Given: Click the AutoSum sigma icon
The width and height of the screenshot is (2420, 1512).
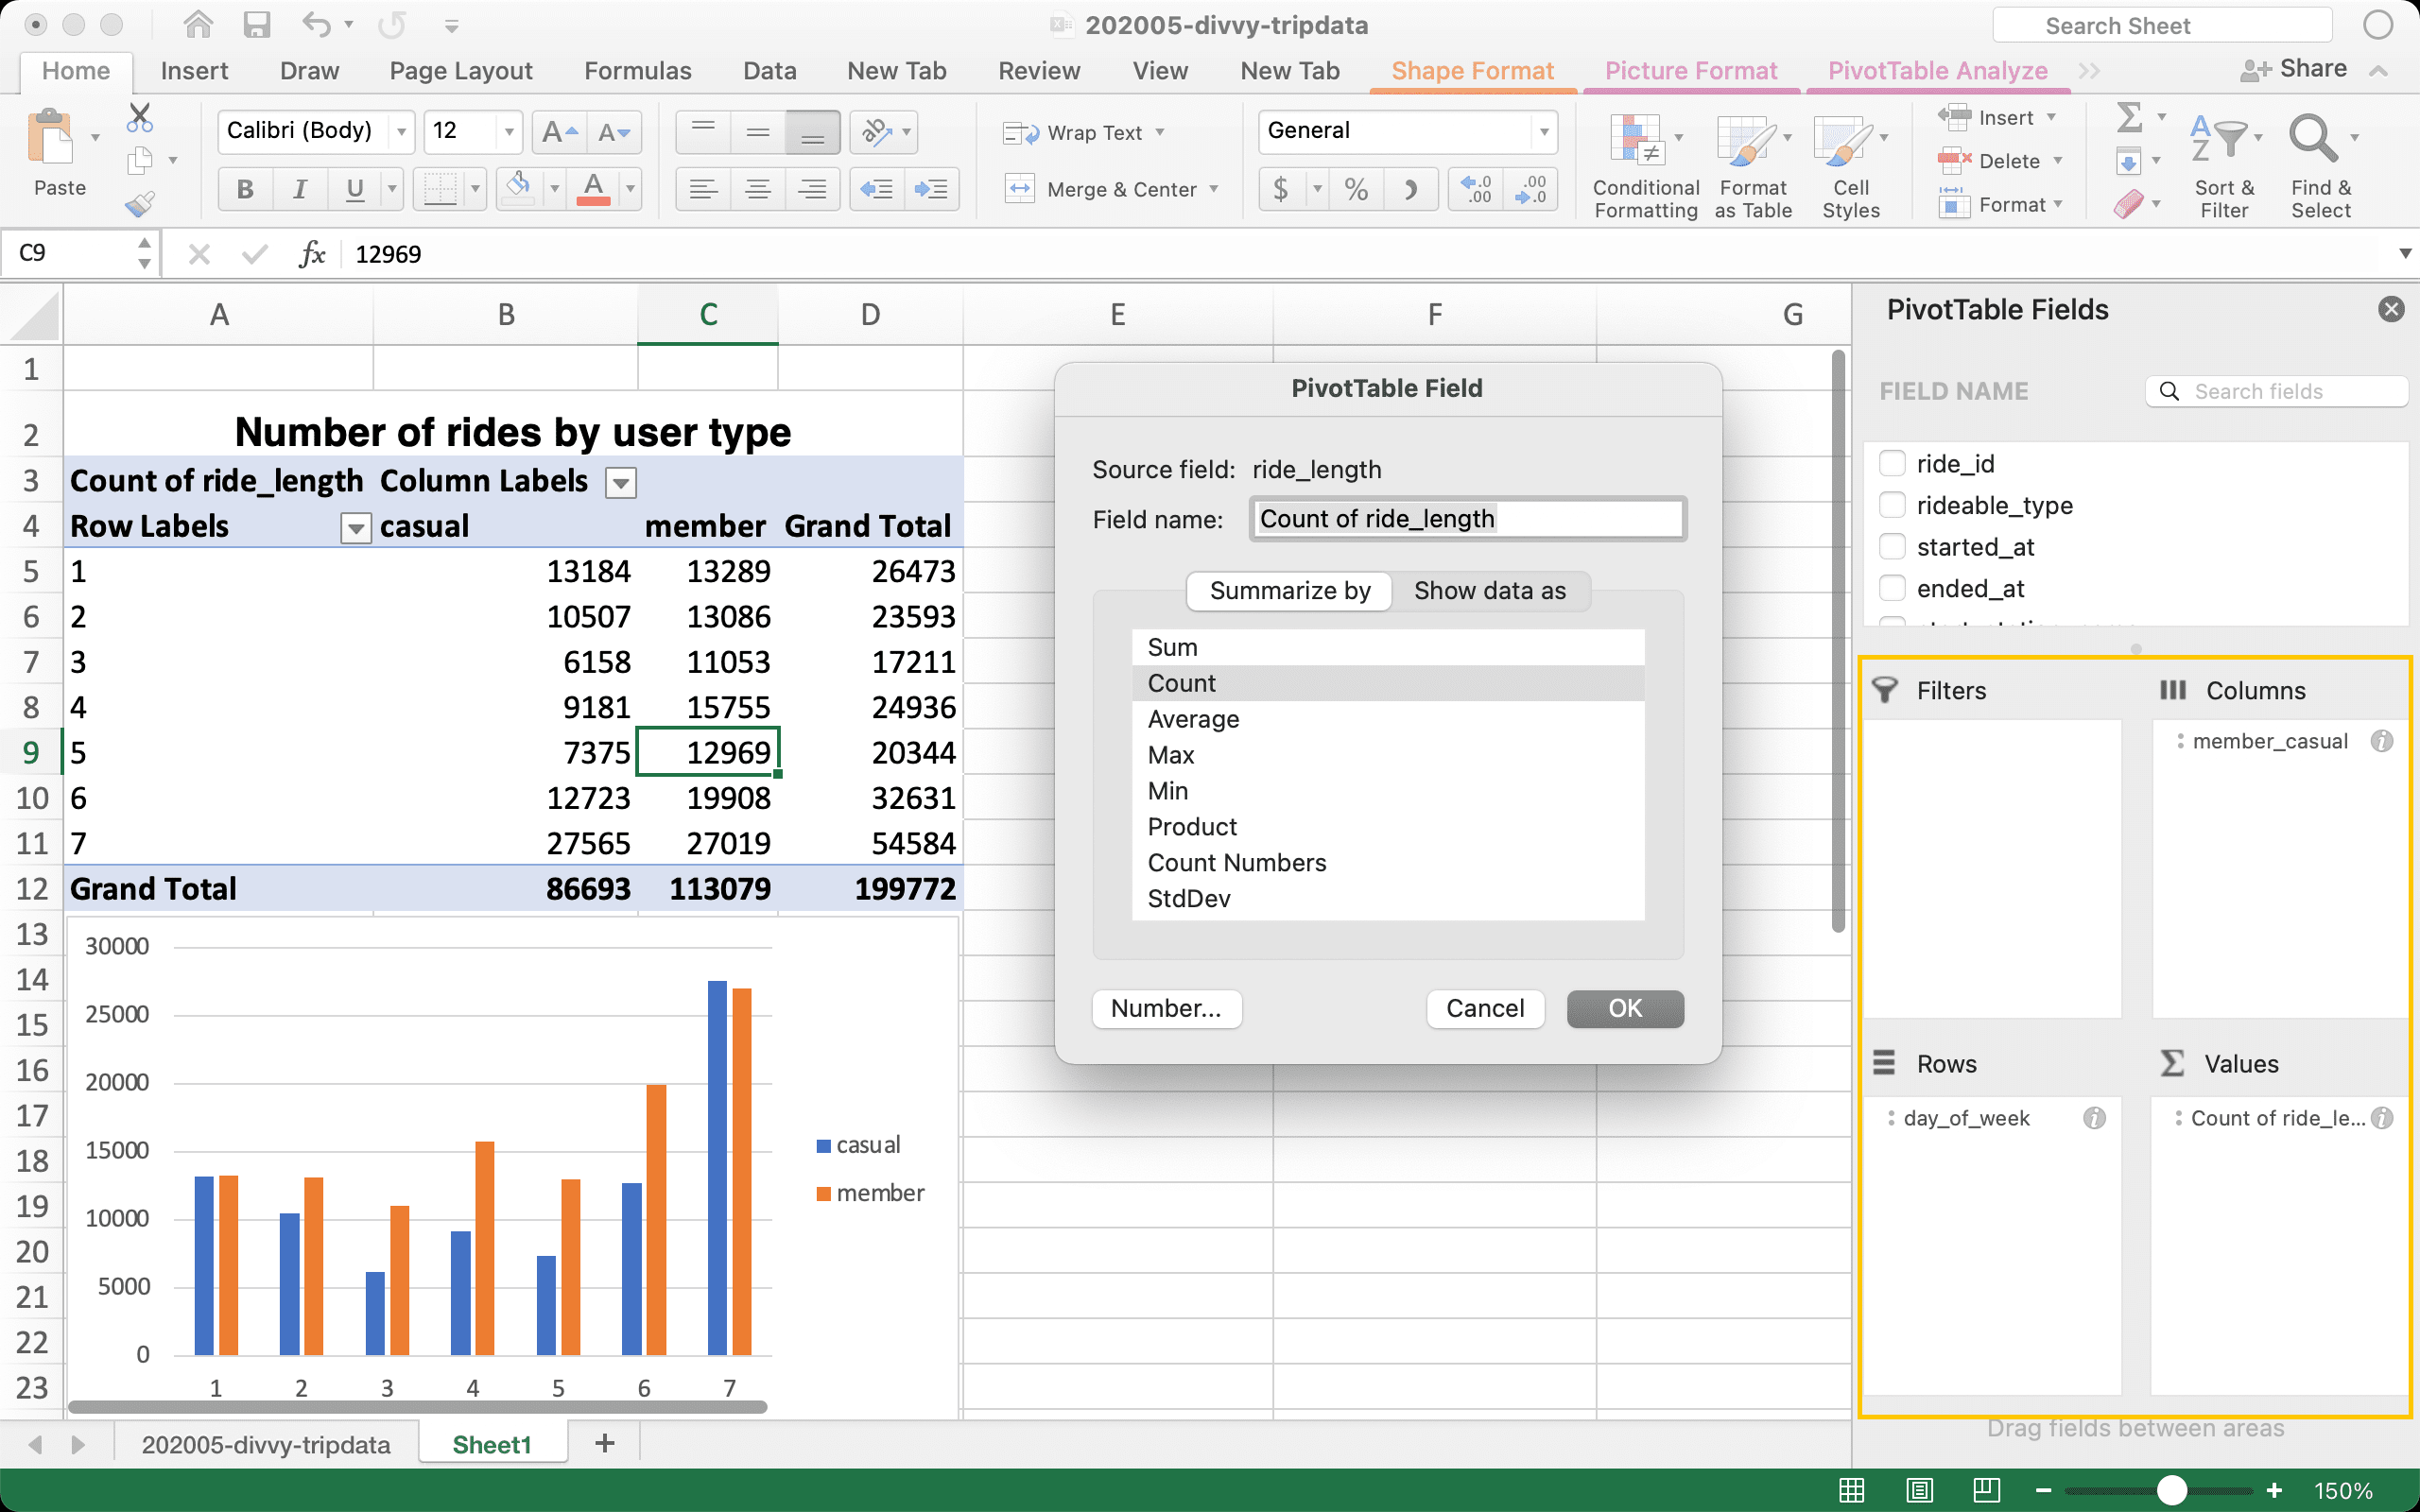Looking at the screenshot, I should (x=2130, y=118).
